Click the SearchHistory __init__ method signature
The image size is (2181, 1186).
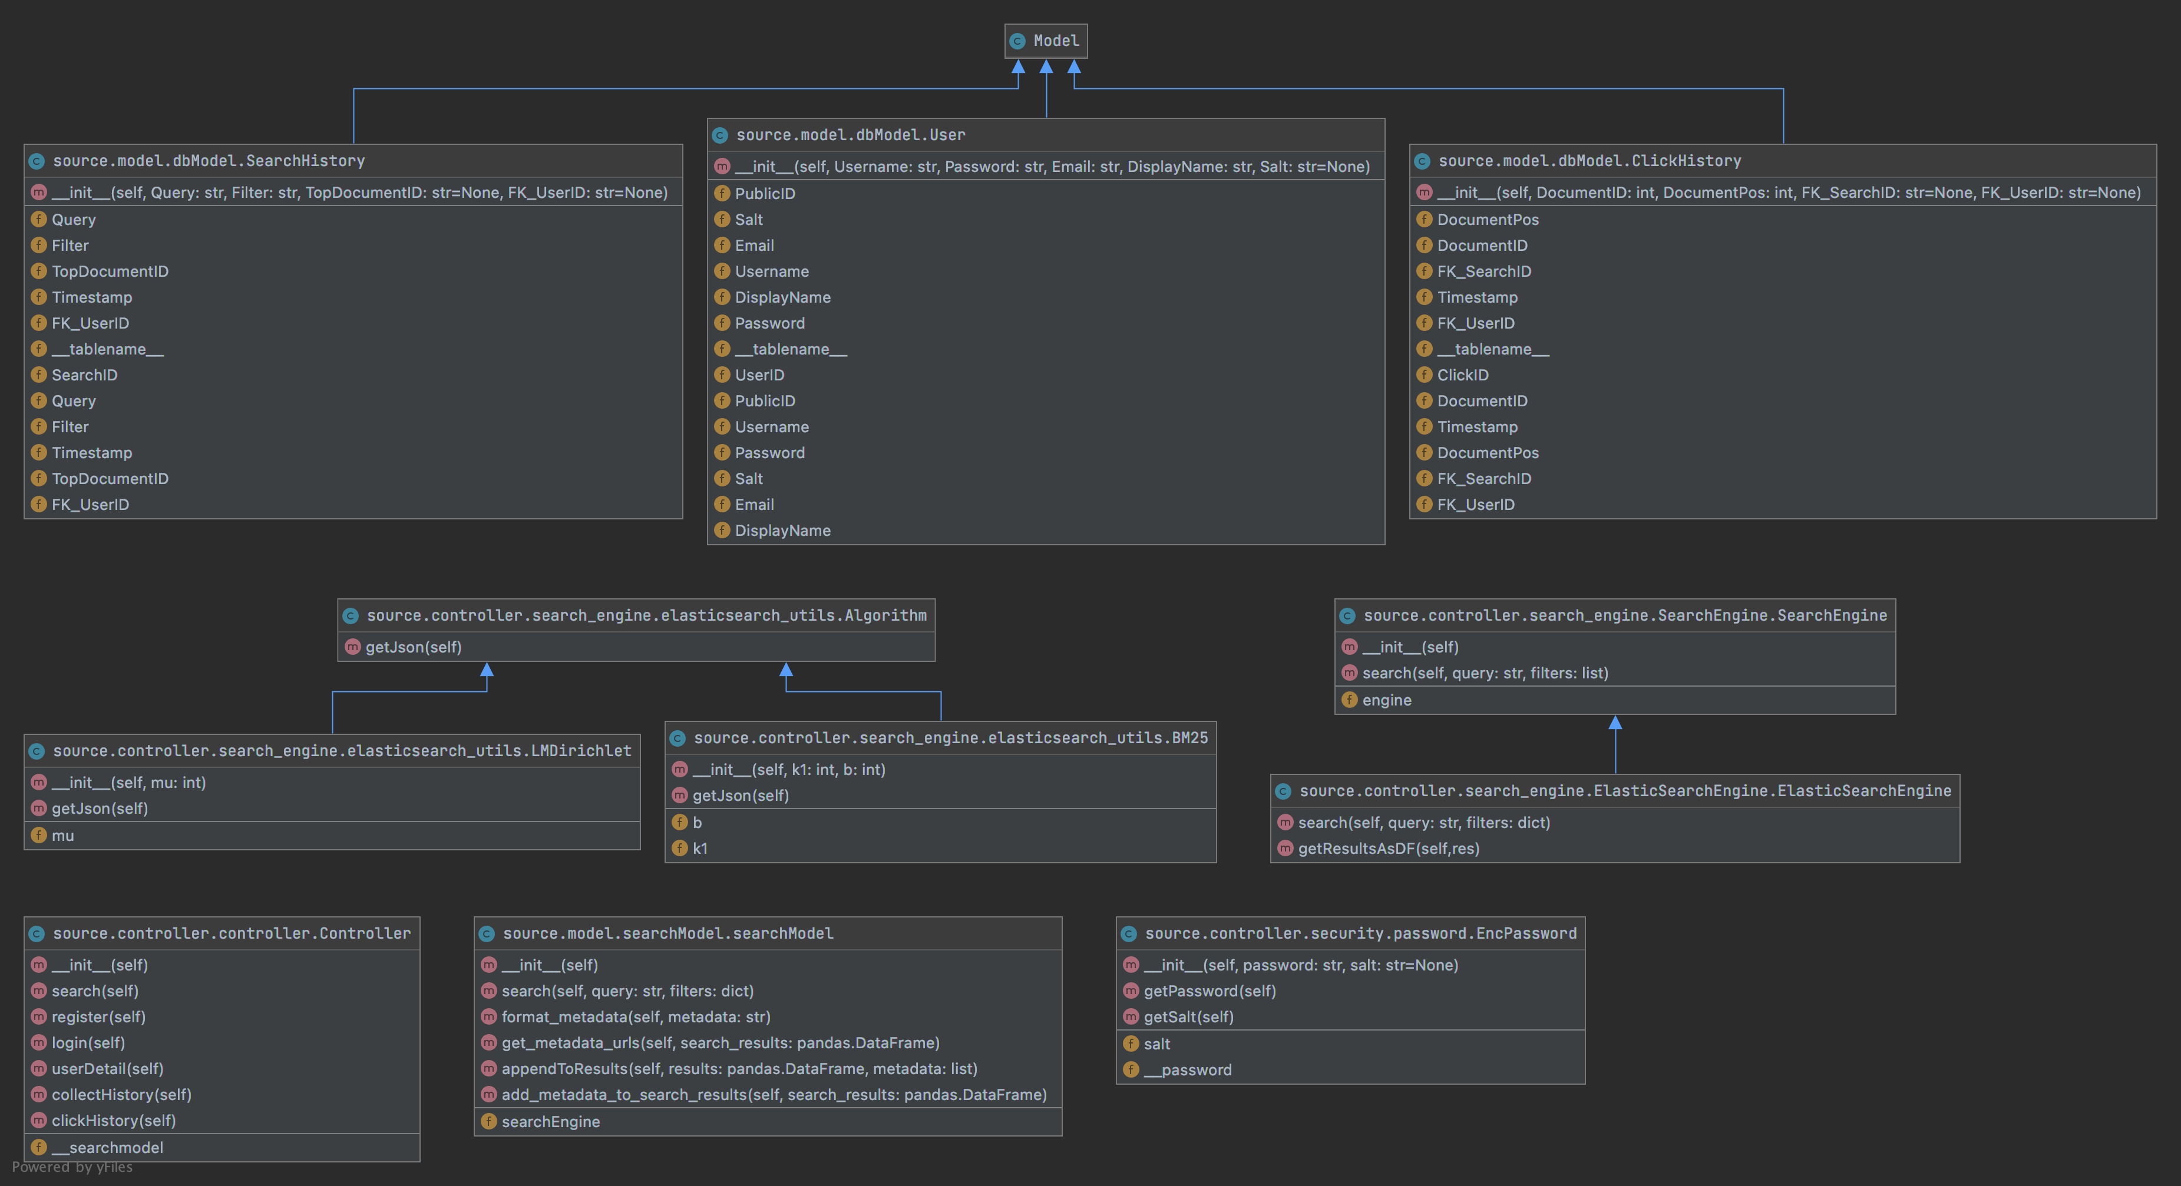click(360, 192)
